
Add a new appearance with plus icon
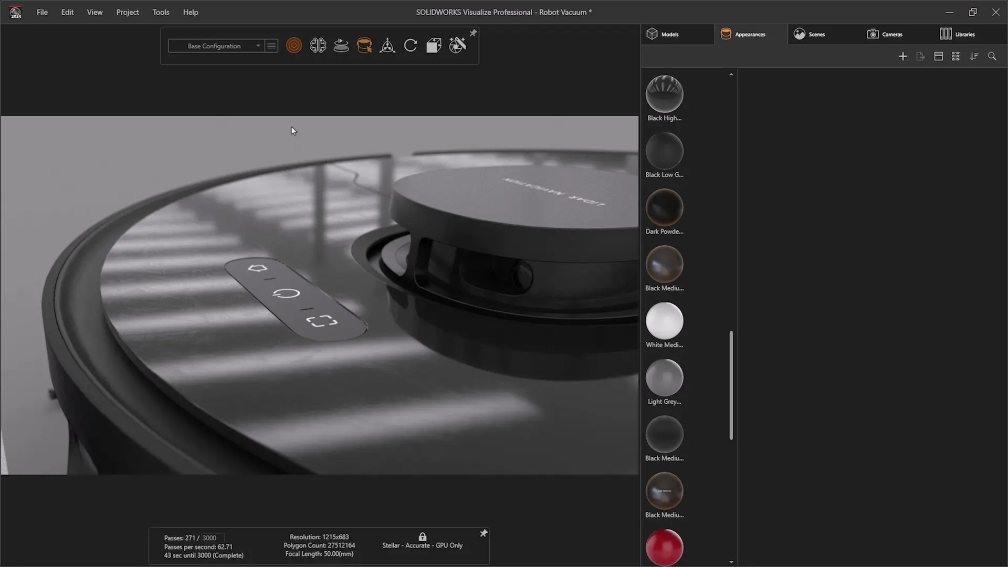(x=903, y=56)
